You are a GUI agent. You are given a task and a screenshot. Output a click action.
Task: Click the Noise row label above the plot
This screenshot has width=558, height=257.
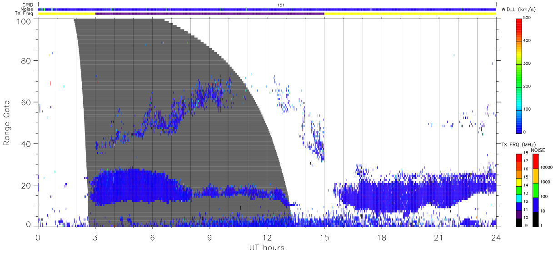point(27,9)
